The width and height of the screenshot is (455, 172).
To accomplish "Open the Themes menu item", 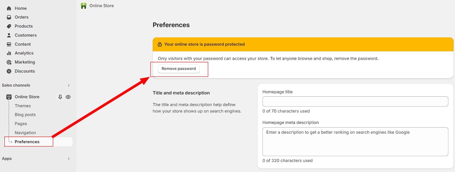I will coord(23,106).
